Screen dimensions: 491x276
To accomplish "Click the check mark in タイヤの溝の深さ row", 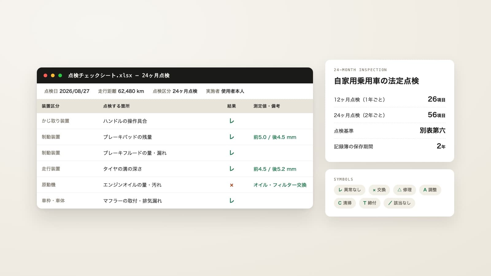I will (x=232, y=169).
